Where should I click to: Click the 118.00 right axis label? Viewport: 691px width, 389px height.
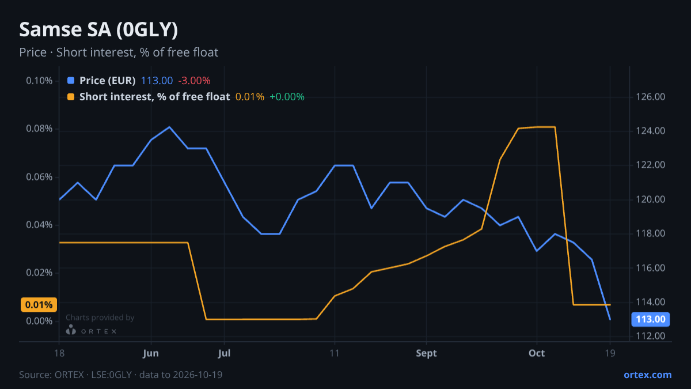coord(652,233)
